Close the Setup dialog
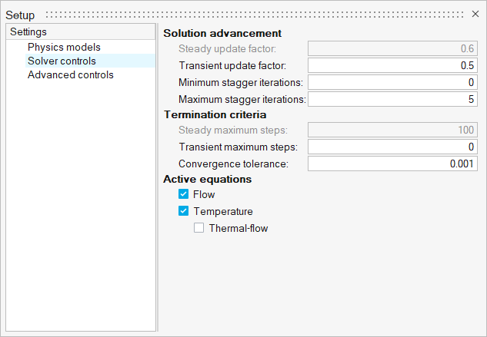Image resolution: width=487 pixels, height=337 pixels. click(x=475, y=14)
